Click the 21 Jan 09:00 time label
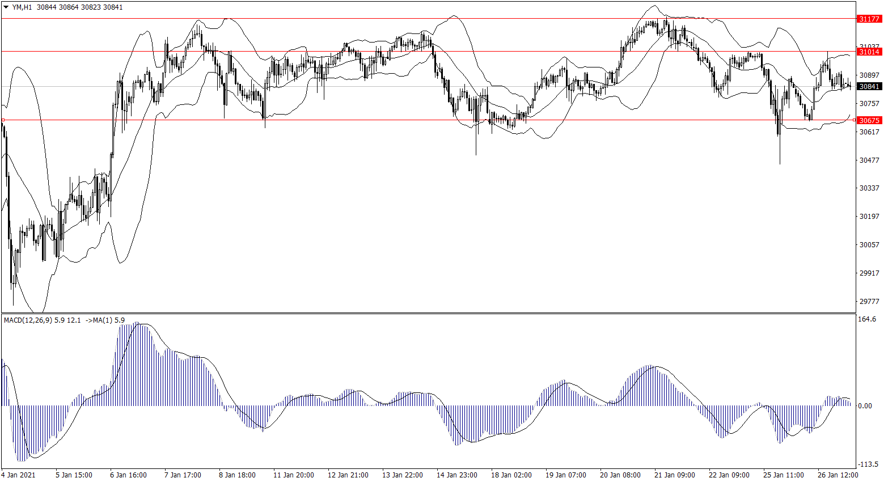Screen dimensions: 888x482 [x=674, y=475]
